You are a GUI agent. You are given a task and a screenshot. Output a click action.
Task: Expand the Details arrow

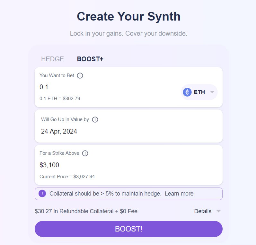[218, 211]
